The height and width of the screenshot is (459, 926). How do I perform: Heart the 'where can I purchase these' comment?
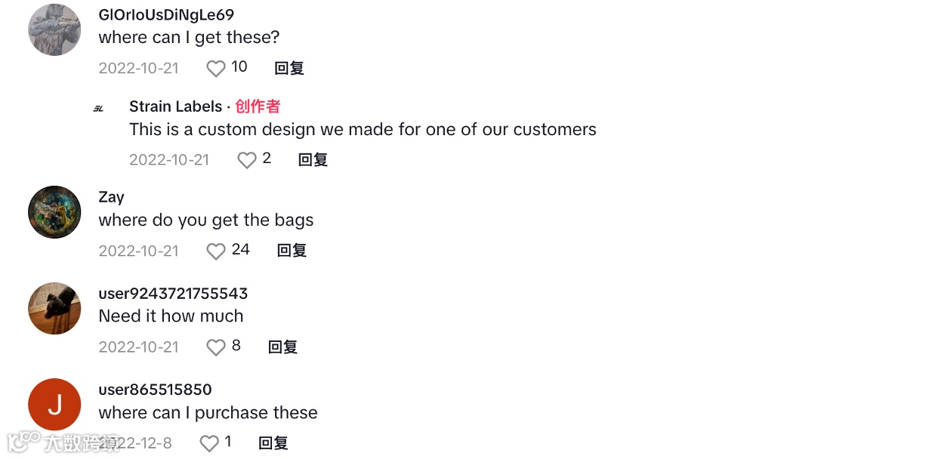pos(209,444)
